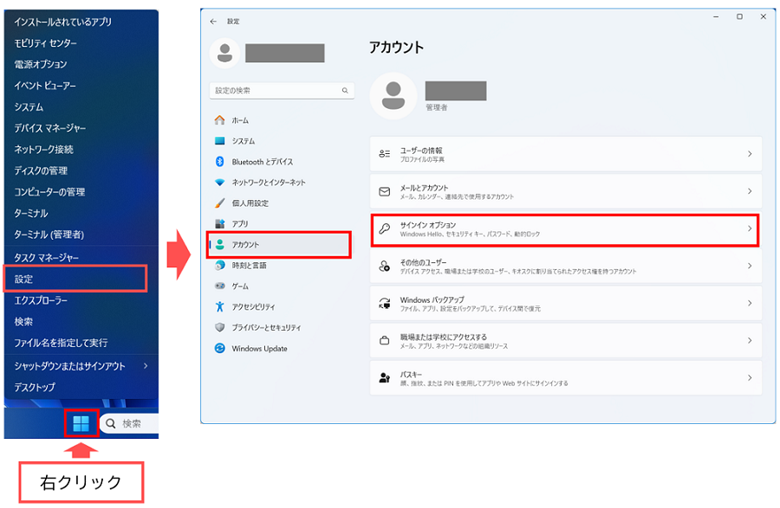Go to プライバシーとセキュリティ page

click(x=266, y=328)
